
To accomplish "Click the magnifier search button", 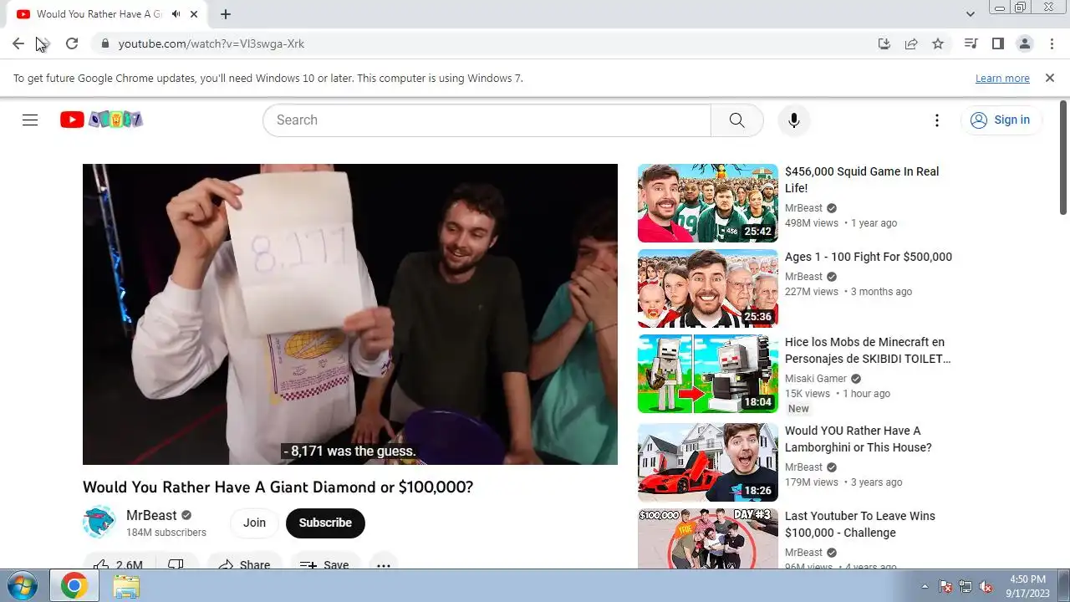I will [736, 120].
